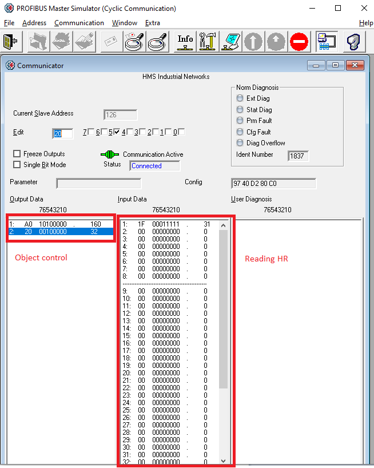Click the greyed open folder toolbar icon
The image size is (374, 468).
coord(38,42)
